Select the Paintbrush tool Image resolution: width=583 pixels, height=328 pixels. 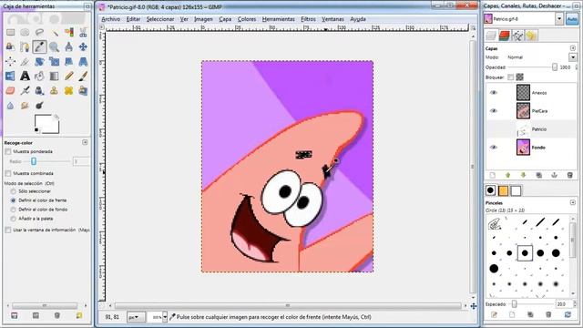pos(83,77)
